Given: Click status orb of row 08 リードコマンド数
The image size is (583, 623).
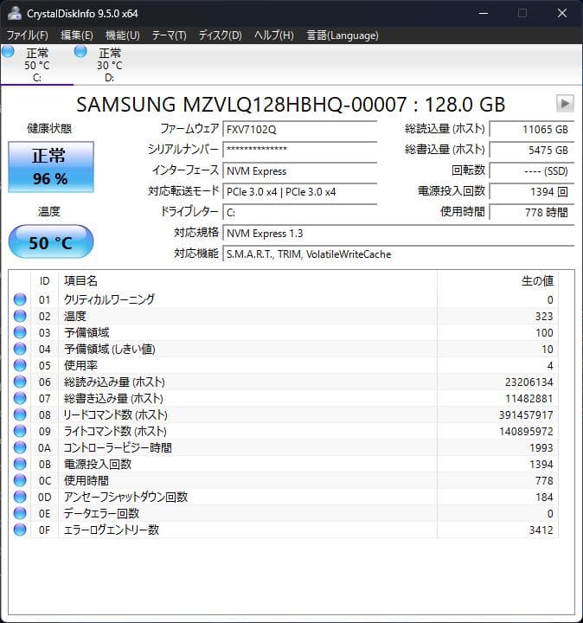Looking at the screenshot, I should 20,414.
